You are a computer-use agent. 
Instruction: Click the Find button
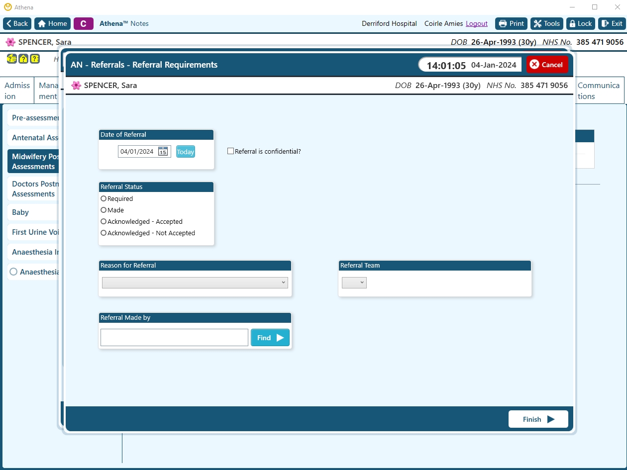click(270, 337)
